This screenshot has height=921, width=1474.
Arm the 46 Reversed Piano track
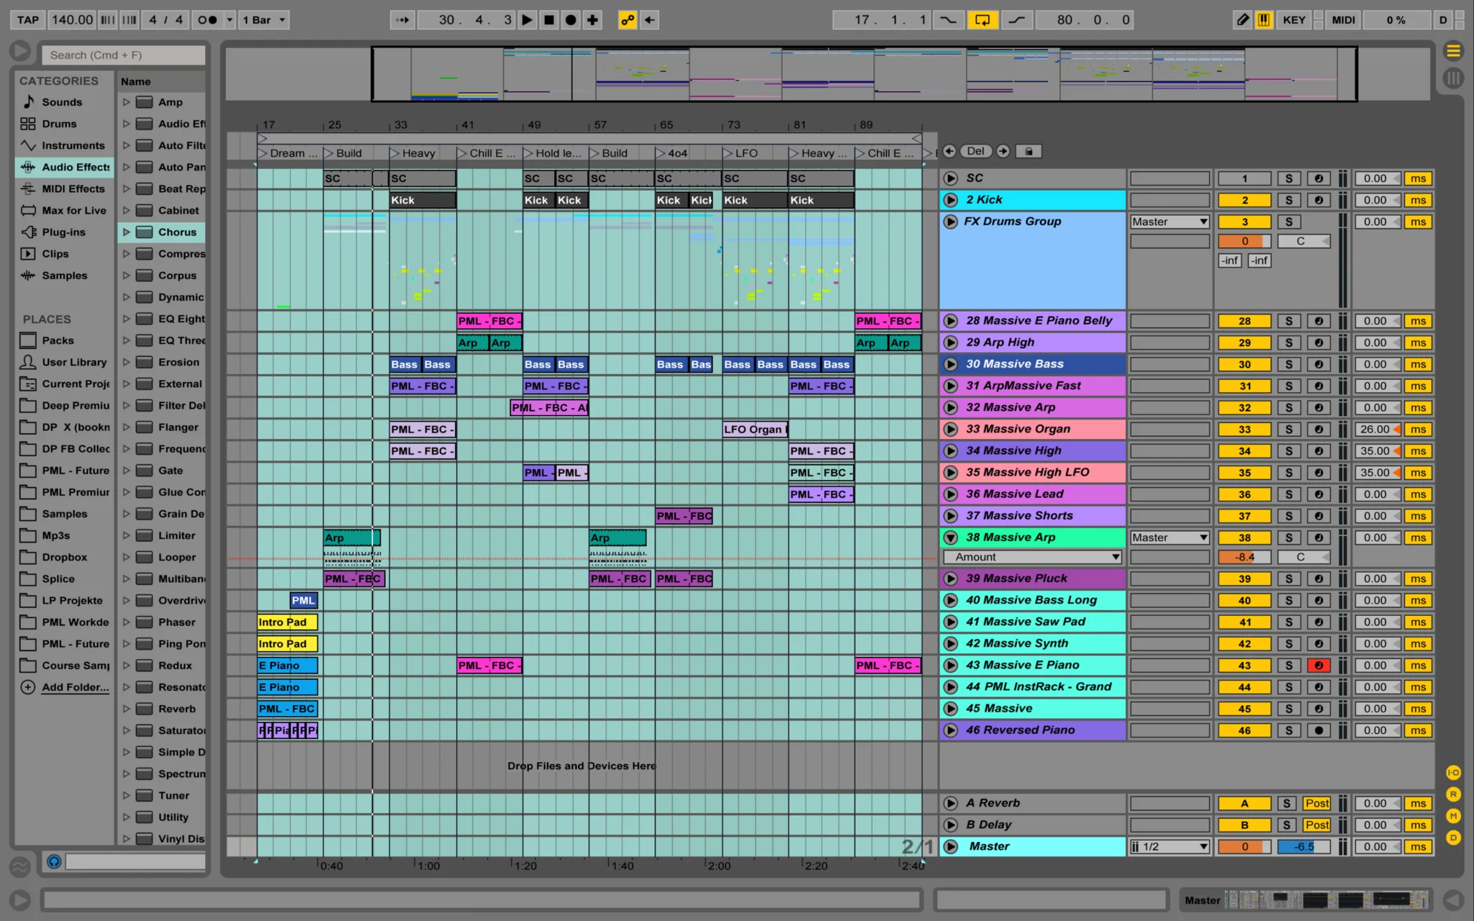tap(1319, 730)
